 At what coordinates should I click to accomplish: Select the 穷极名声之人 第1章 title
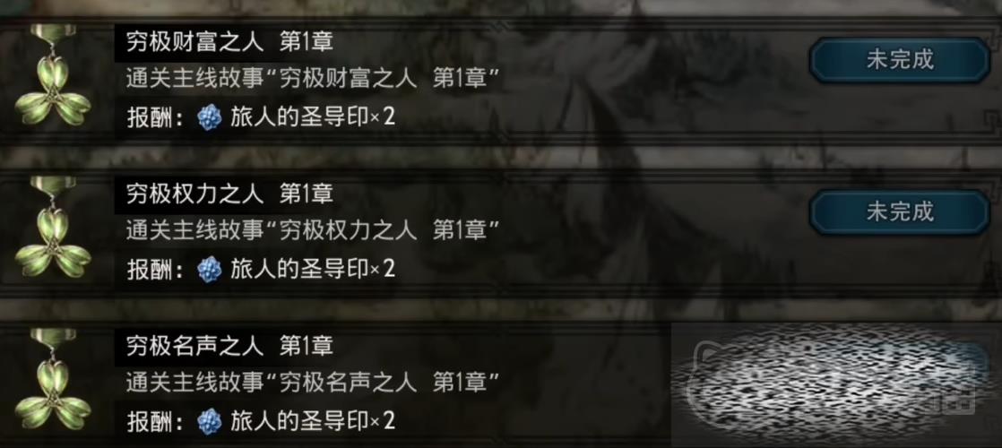pyautogui.click(x=229, y=347)
